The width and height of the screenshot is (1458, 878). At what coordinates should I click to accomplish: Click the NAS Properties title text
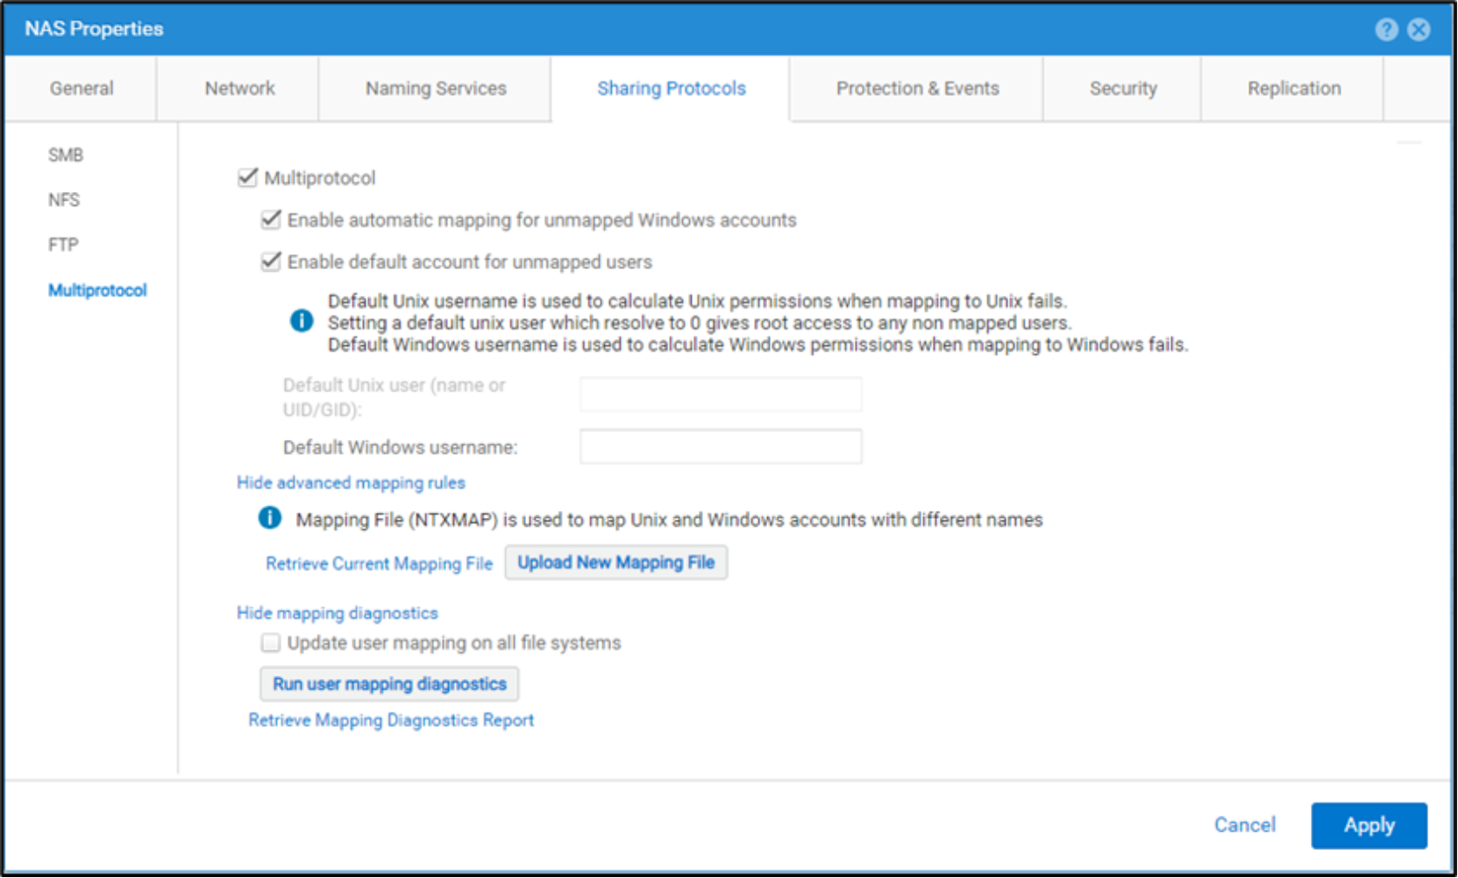pos(94,29)
